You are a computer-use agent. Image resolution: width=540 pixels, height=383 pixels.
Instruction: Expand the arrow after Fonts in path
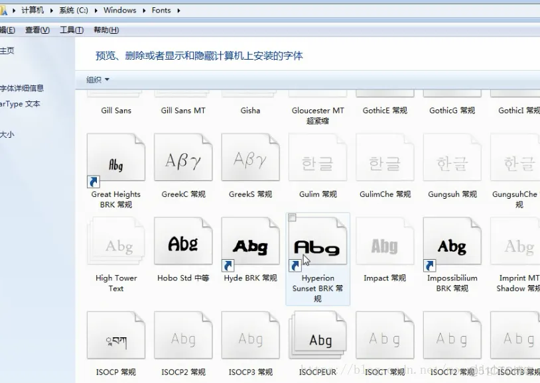point(178,11)
